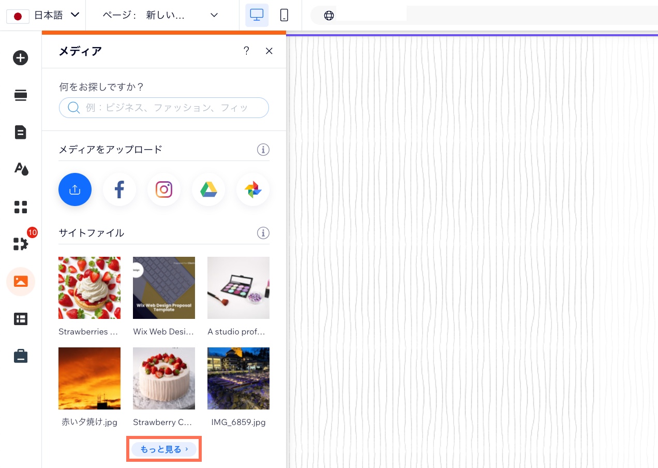The height and width of the screenshot is (468, 658).
Task: Open the App Market panel
Action: tap(21, 207)
